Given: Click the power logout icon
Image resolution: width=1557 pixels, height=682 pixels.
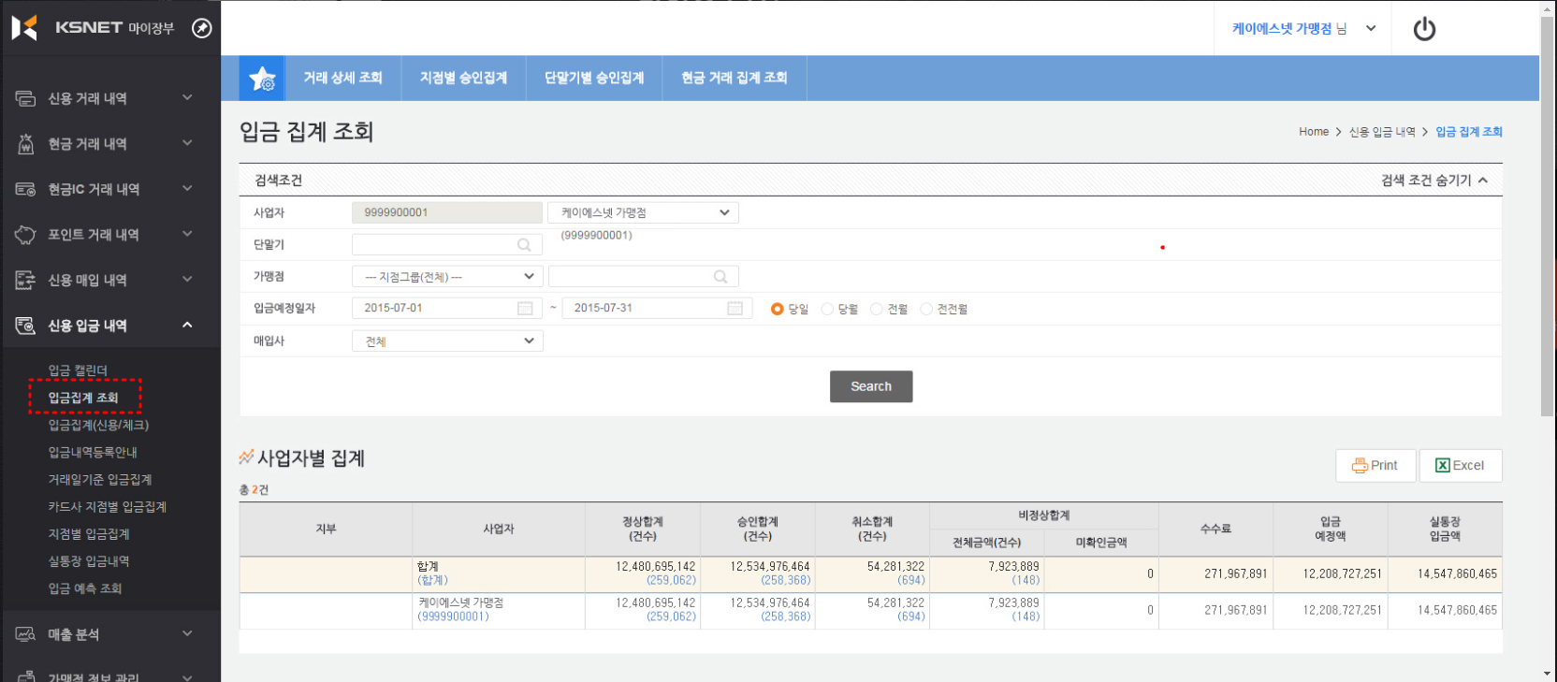Looking at the screenshot, I should point(1424,29).
